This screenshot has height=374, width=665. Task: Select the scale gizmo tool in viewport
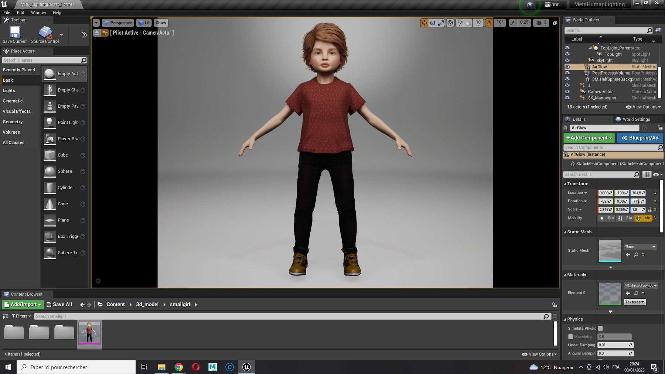point(441,23)
